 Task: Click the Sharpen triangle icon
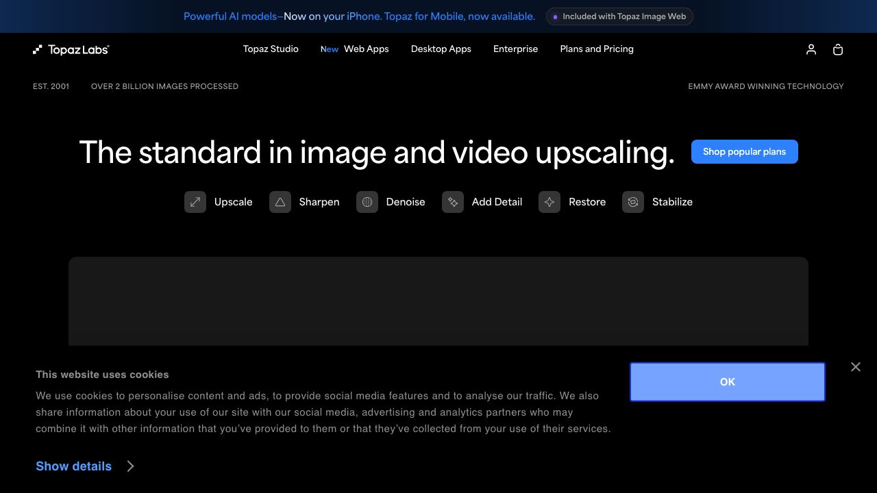coord(280,202)
